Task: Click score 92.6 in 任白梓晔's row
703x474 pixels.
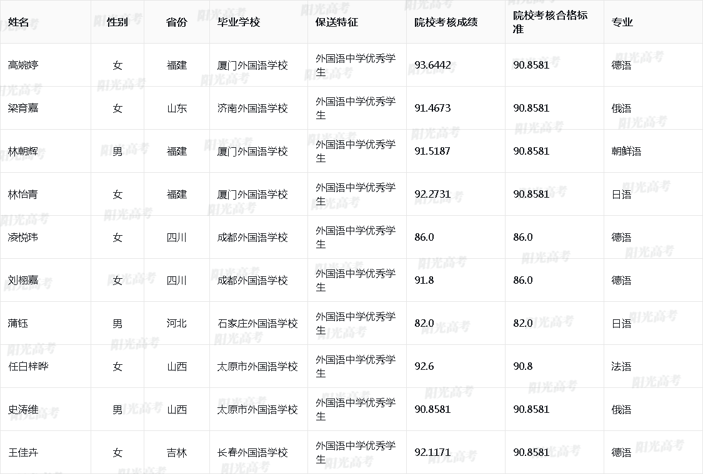Action: [424, 366]
